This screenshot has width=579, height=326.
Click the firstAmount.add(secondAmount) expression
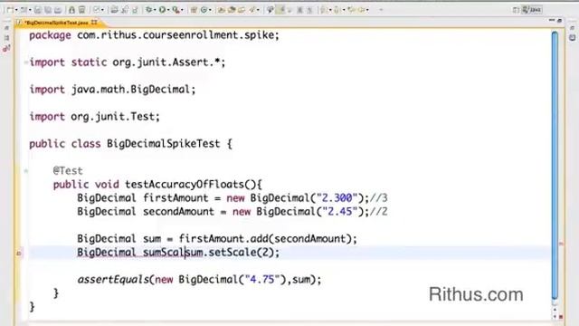[266, 239]
